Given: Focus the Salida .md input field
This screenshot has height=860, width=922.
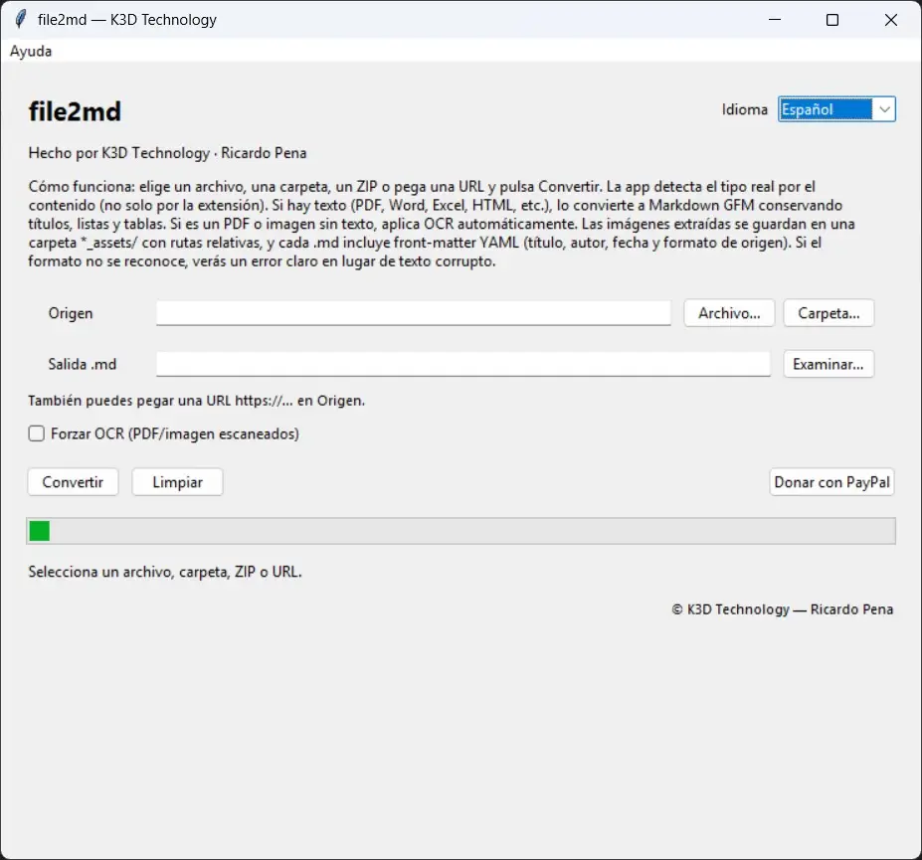Looking at the screenshot, I should [463, 364].
